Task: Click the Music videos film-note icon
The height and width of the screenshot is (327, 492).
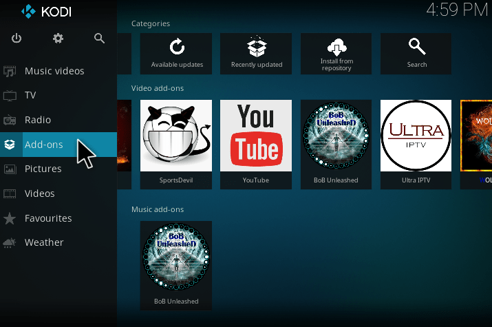Action: (x=10, y=71)
